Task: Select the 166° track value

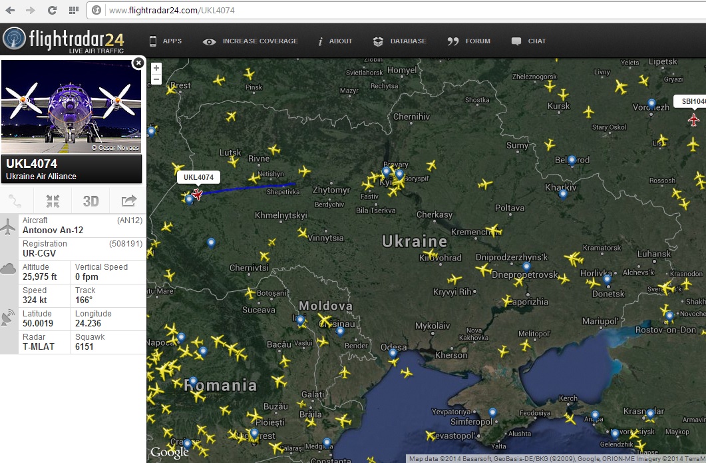Action: (84, 300)
